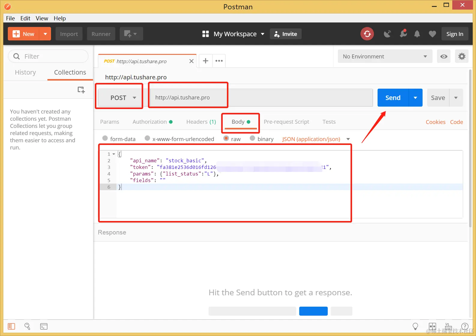Open the Pre-request Script tab
Image resolution: width=476 pixels, height=336 pixels.
coord(286,122)
